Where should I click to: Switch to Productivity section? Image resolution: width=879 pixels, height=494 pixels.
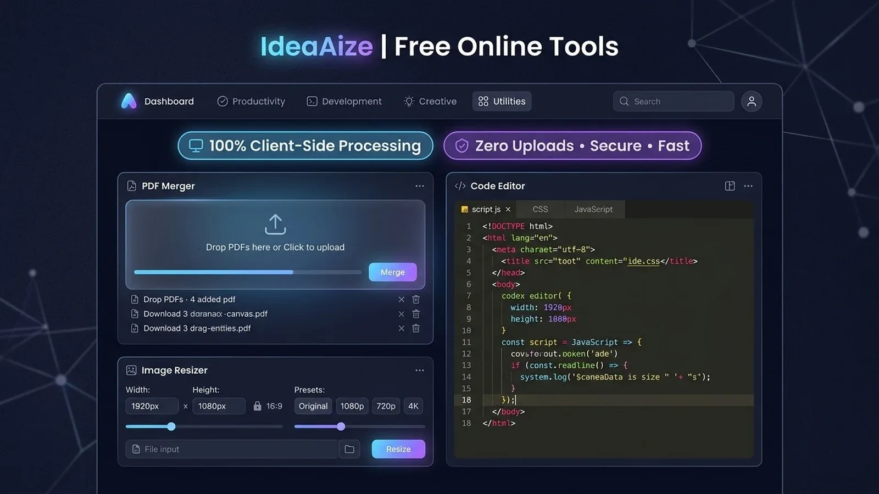click(x=251, y=102)
